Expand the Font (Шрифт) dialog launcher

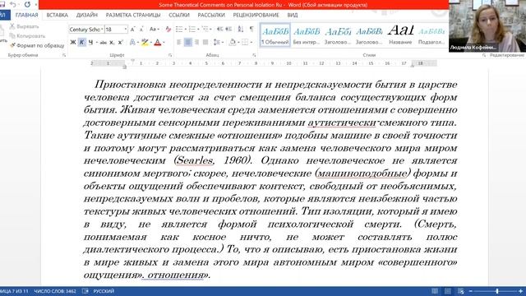[170, 55]
